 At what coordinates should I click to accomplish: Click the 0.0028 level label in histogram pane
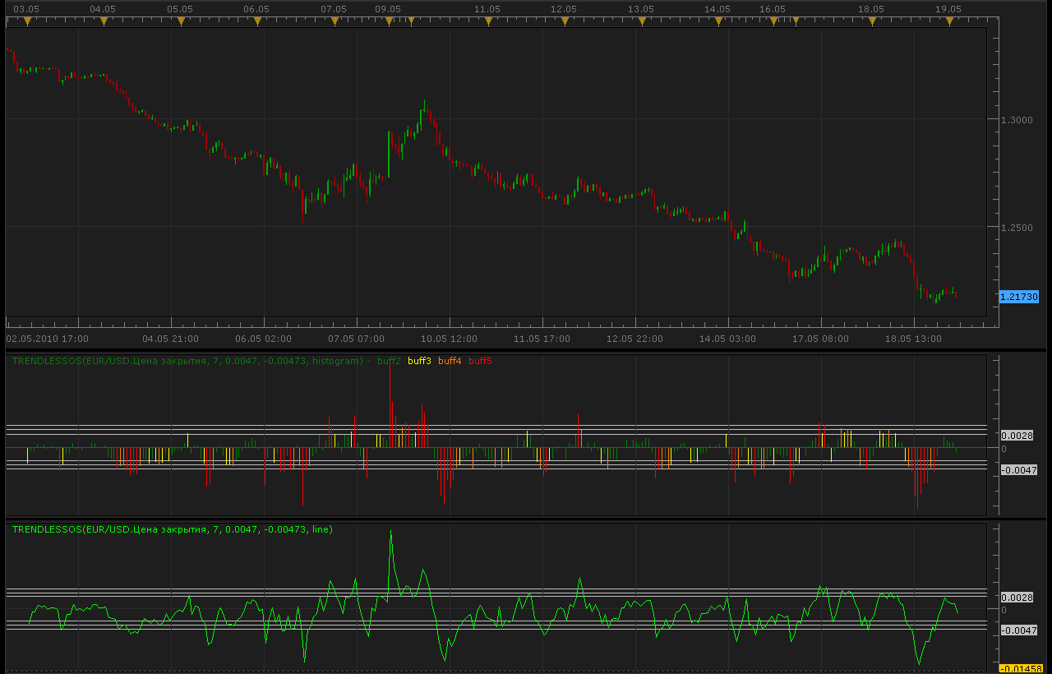(1016, 435)
